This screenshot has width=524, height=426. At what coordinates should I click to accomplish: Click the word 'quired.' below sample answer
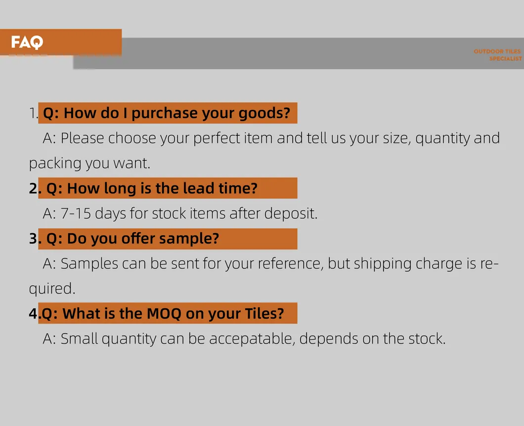coord(52,289)
